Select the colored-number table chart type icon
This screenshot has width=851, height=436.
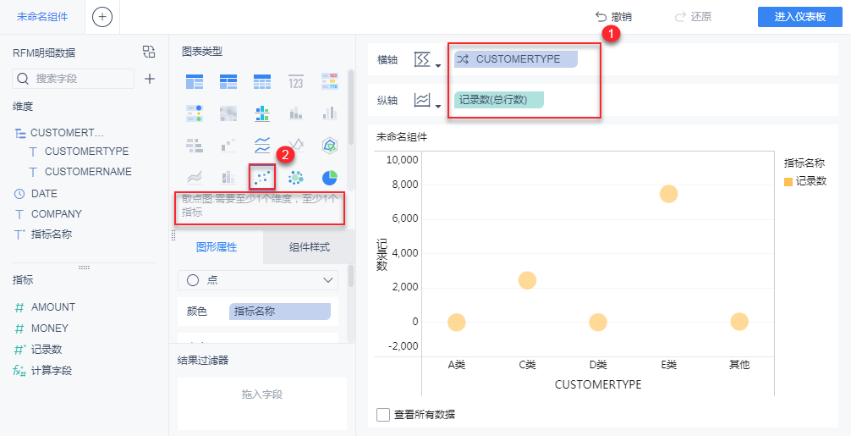[x=329, y=81]
